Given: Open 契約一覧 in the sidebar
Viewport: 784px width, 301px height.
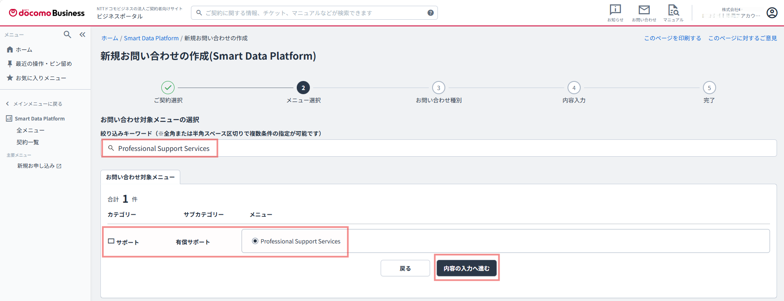Looking at the screenshot, I should [x=28, y=142].
